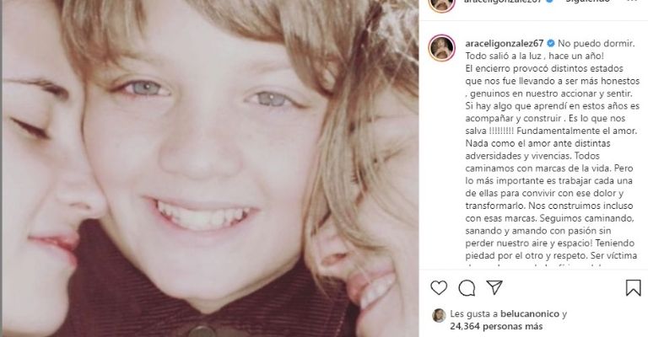Click the small belucanonico liker avatar
Viewport: 648px width, 337px height.
click(x=439, y=316)
